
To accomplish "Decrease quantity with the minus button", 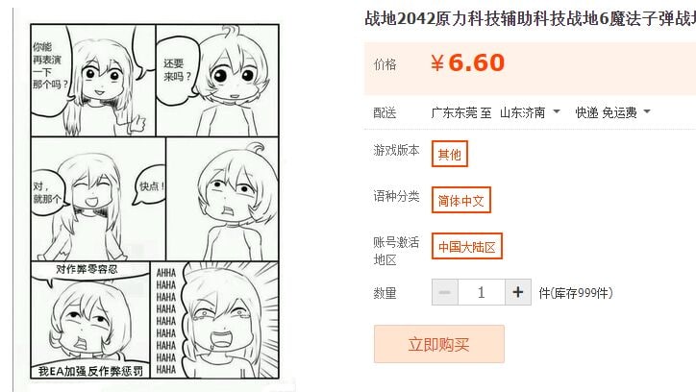I will (445, 292).
